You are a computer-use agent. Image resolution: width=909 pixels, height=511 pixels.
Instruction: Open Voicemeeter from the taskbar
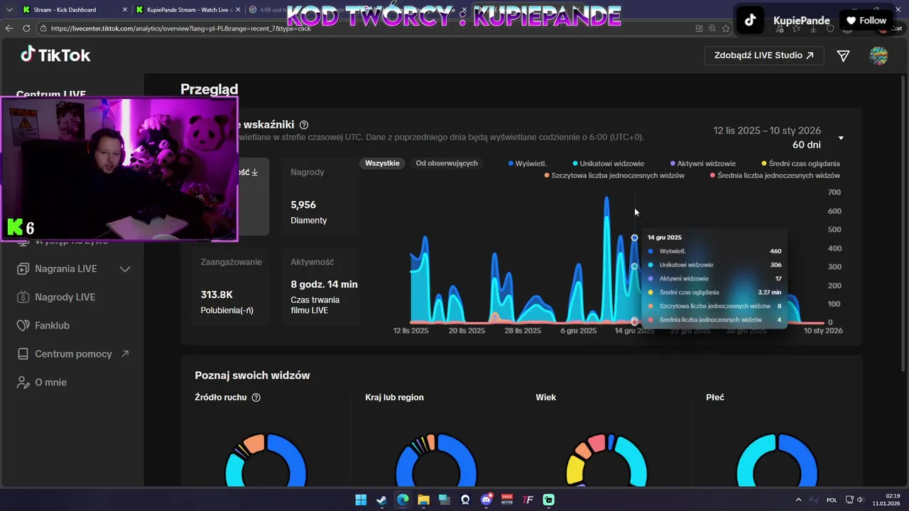coord(507,500)
